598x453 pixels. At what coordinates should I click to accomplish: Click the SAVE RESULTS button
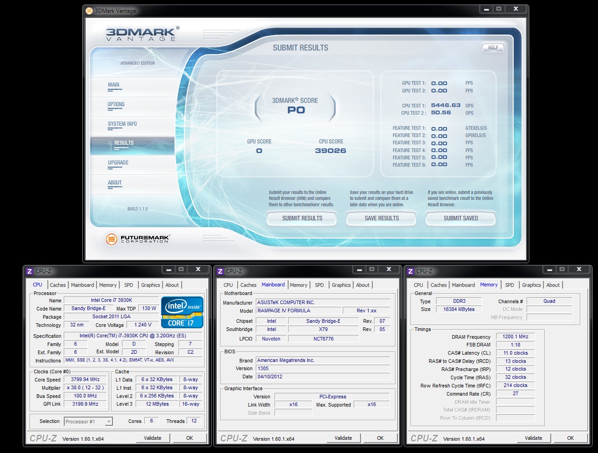(381, 218)
